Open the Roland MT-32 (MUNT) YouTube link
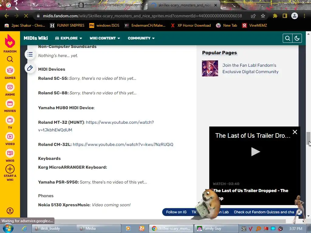The height and width of the screenshot is (233, 311). pos(96,126)
